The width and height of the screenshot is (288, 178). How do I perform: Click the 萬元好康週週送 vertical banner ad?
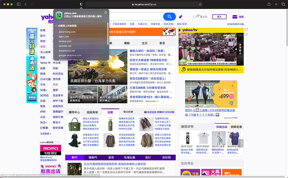point(32,65)
